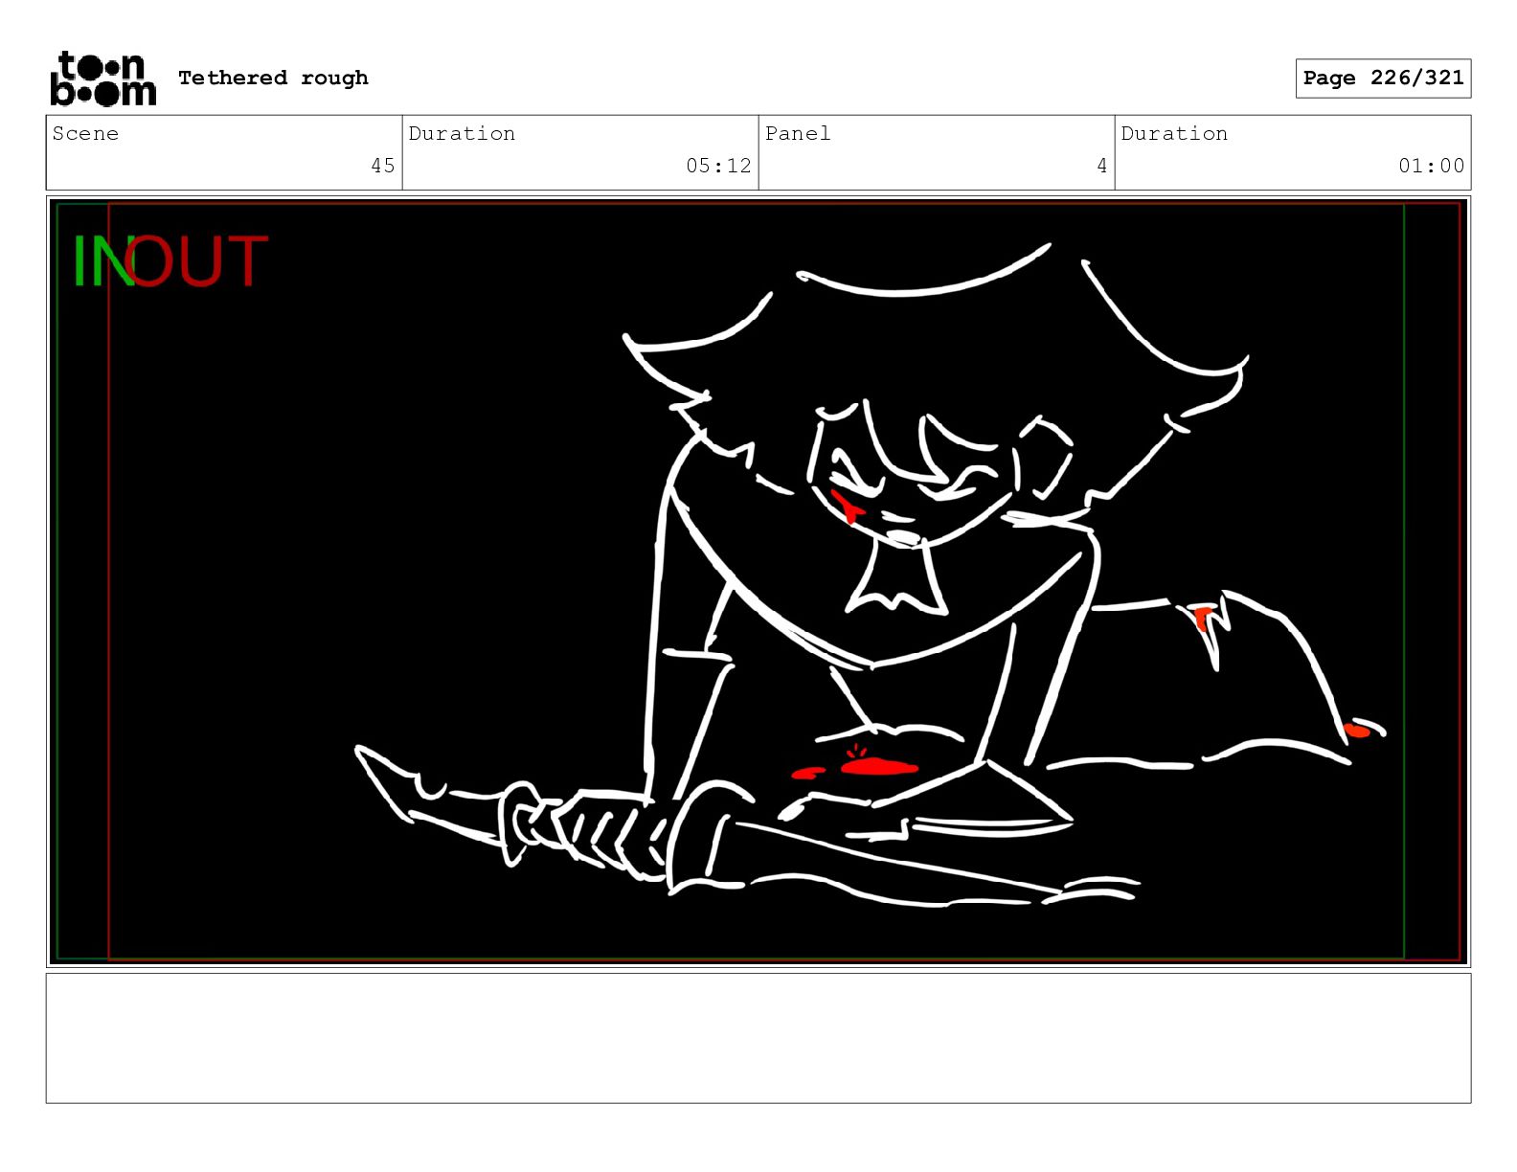
Task: Click the panel number '4'
Action: pos(1102,166)
